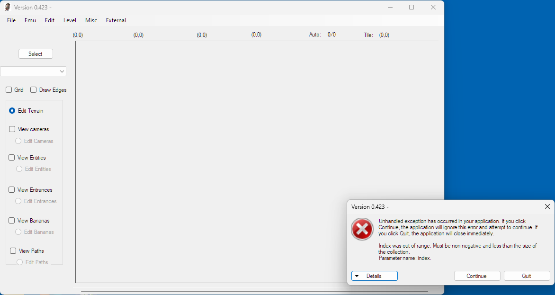Open the Level menu

[70, 20]
